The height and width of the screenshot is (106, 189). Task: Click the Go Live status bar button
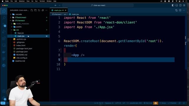click(x=148, y=103)
